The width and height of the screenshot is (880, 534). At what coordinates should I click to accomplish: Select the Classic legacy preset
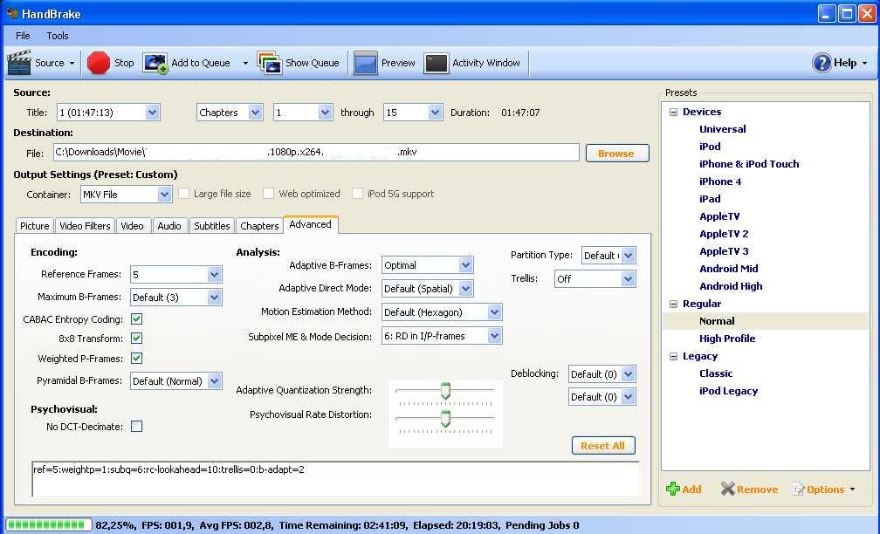tap(716, 373)
